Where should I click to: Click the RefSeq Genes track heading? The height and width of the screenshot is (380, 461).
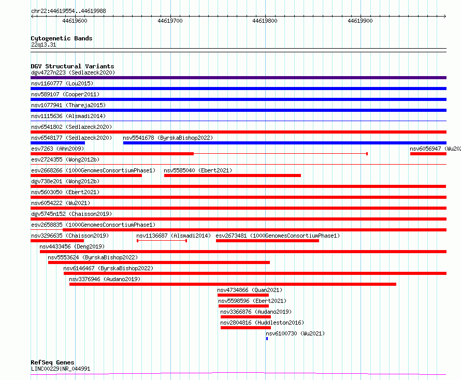click(52, 362)
